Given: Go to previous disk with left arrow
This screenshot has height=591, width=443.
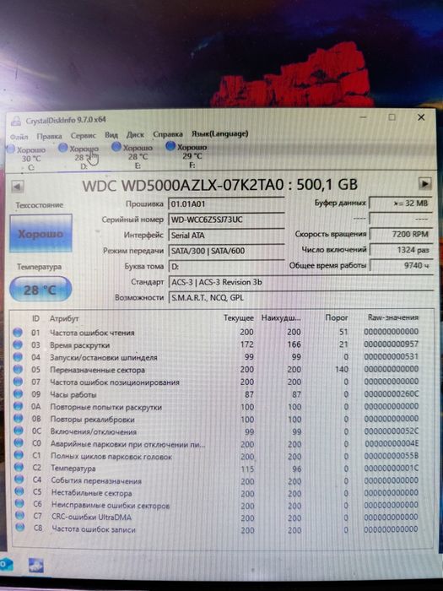Looking at the screenshot, I should tap(18, 187).
